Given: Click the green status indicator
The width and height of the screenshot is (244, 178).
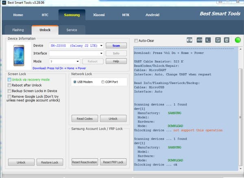Looking at the screenshot, I should click(237, 40).
